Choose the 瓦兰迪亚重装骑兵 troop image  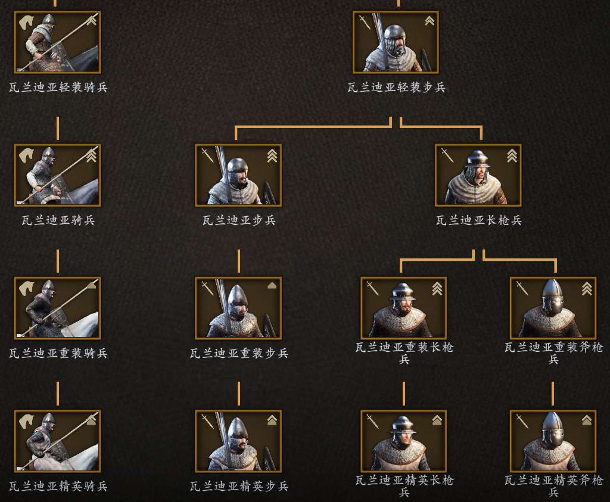[58, 308]
